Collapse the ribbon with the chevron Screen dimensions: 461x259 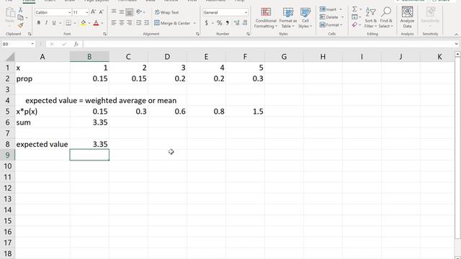[x=456, y=35]
